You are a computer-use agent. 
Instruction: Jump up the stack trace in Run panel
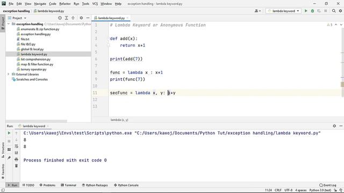coord(16,133)
